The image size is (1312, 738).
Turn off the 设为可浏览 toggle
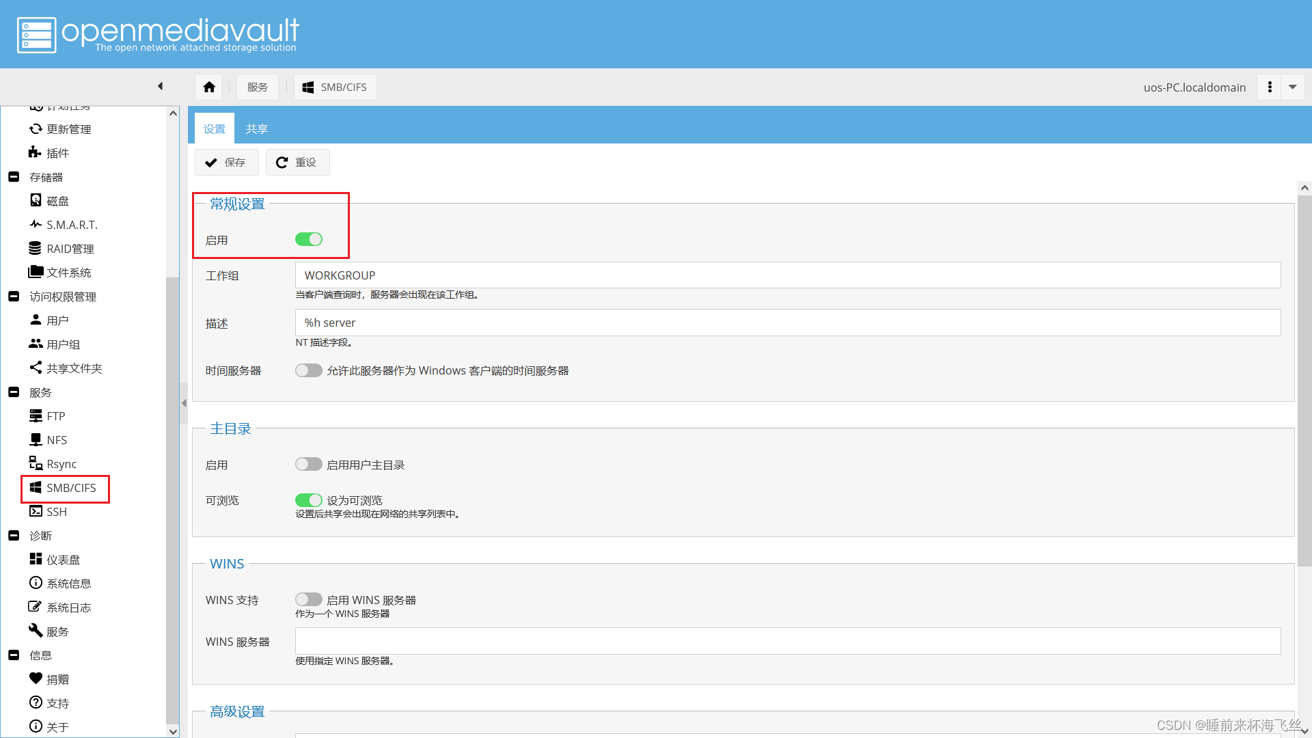click(308, 500)
